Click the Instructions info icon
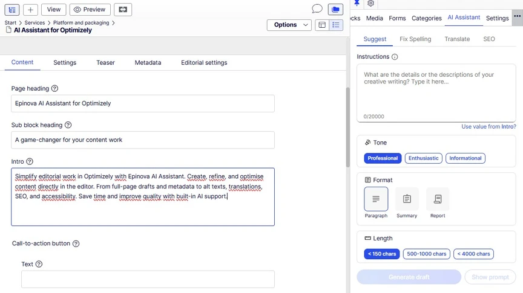 coord(395,57)
